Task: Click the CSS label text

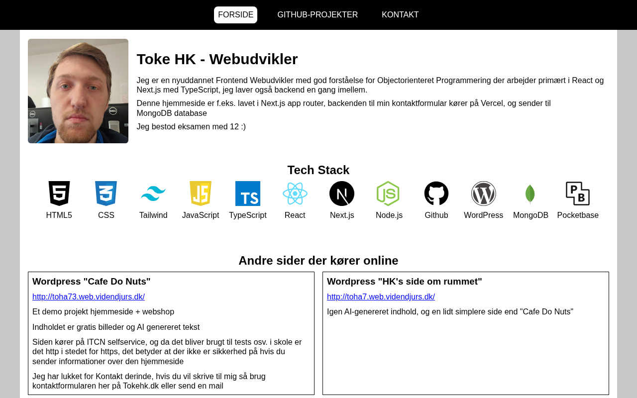Action: 106,215
